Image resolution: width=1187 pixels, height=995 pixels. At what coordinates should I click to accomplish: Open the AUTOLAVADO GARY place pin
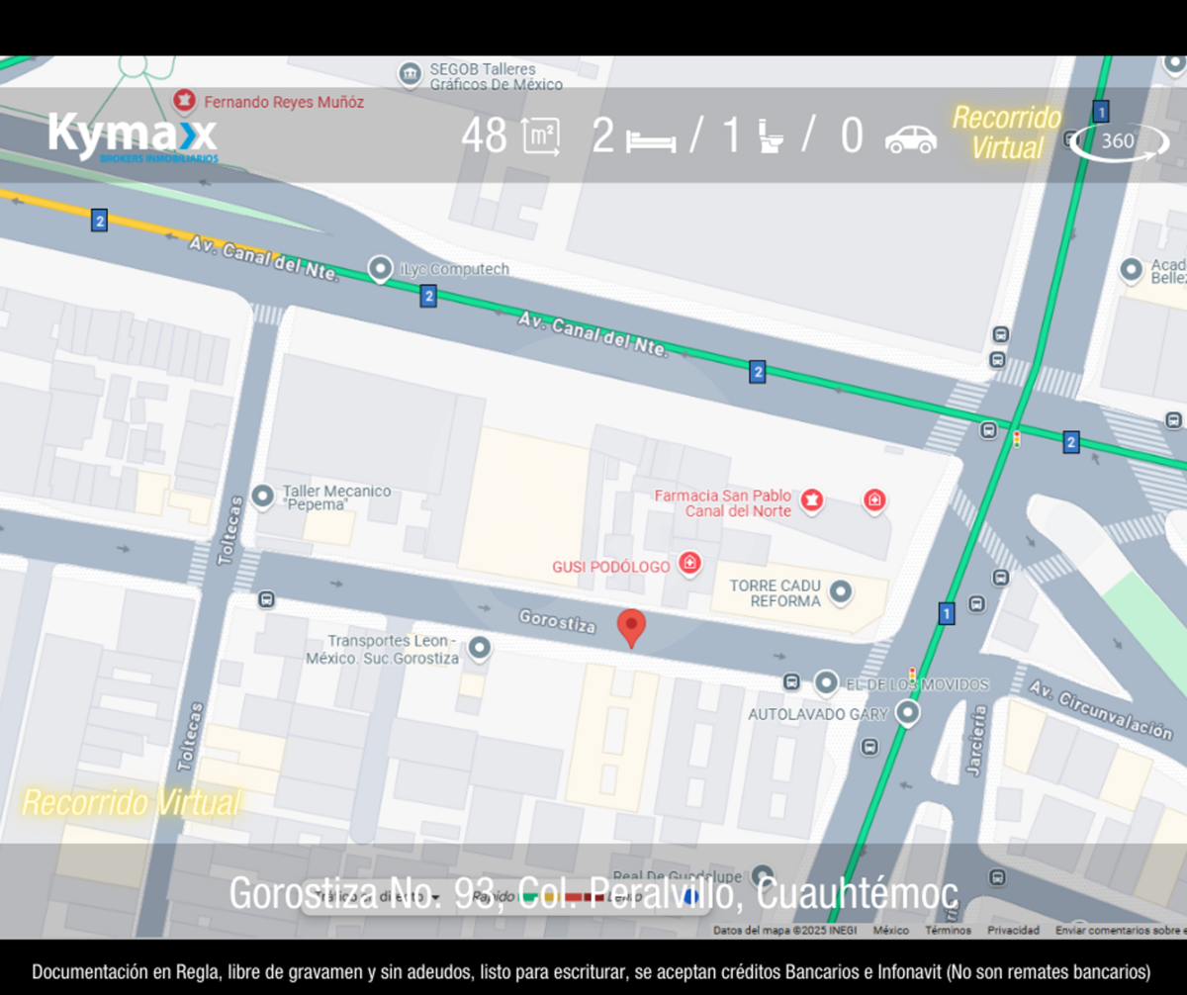[x=907, y=712]
